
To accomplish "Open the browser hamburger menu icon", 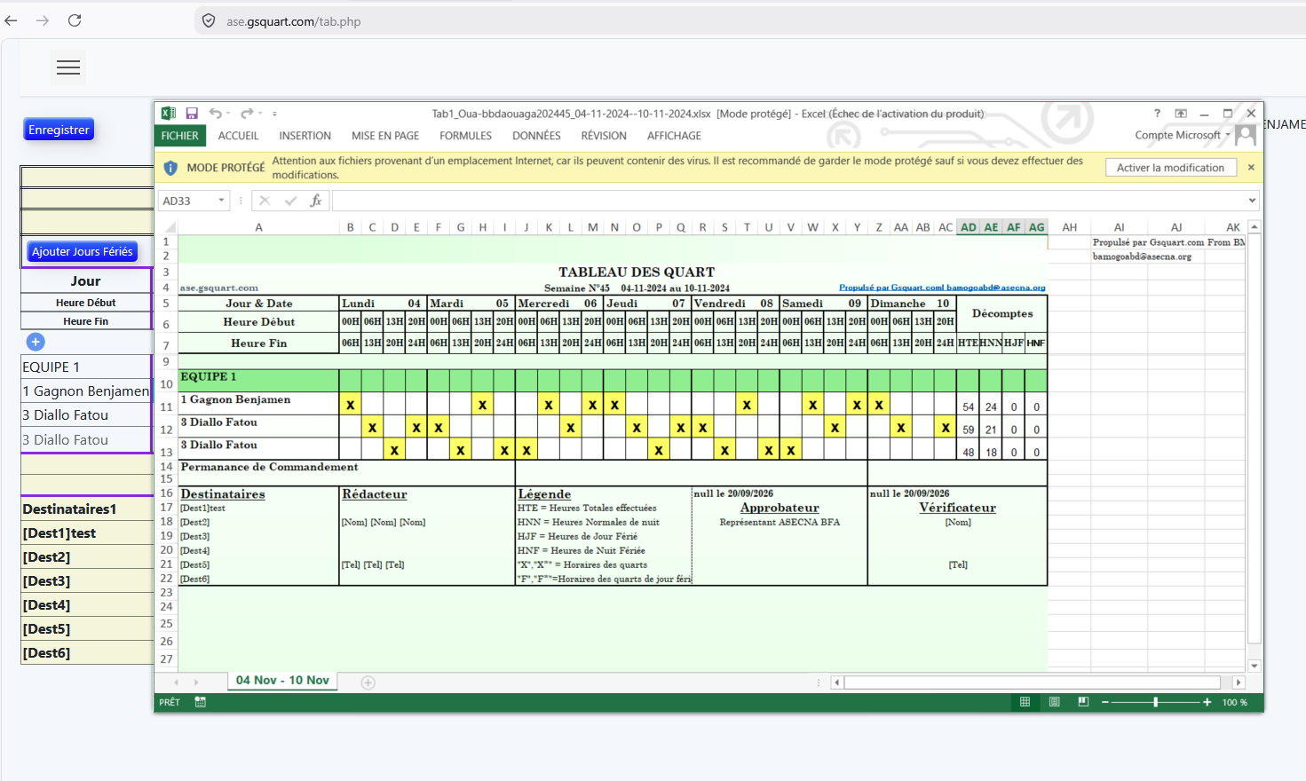I will tap(68, 67).
